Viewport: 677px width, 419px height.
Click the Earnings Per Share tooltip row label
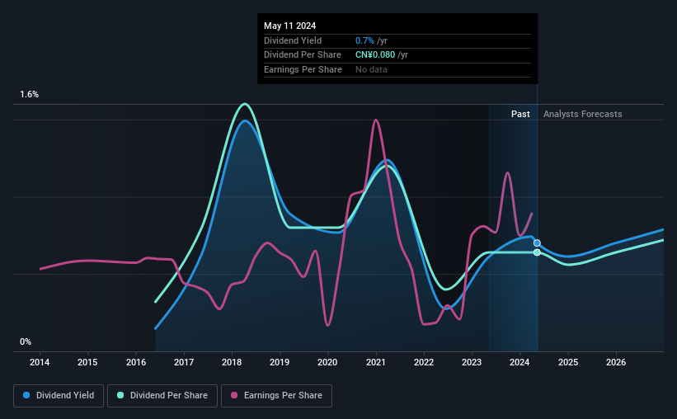(303, 69)
